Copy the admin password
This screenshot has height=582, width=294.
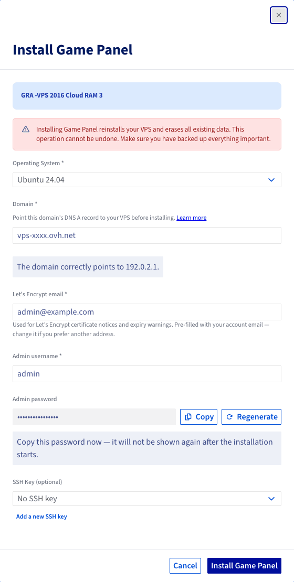[x=199, y=417]
